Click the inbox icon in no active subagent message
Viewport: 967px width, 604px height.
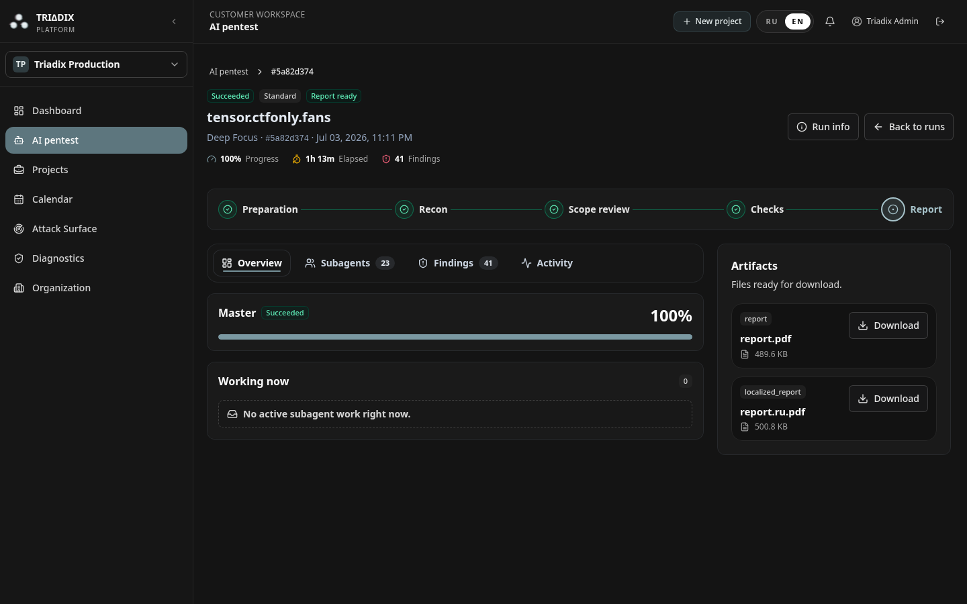[232, 414]
